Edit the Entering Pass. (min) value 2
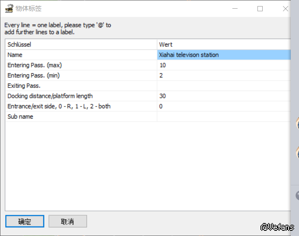This screenshot has width=299, height=236. click(x=224, y=75)
